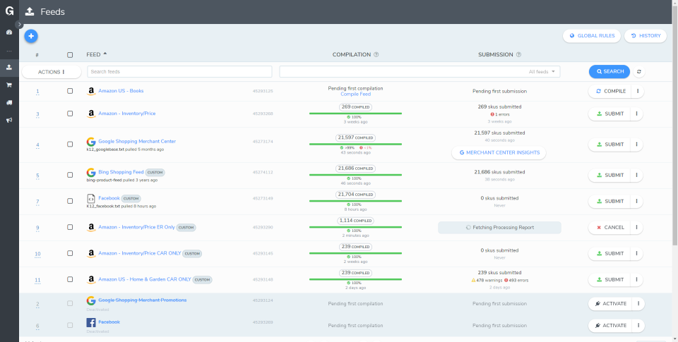ACTIVATE the deactivated Facebook feed

610,325
